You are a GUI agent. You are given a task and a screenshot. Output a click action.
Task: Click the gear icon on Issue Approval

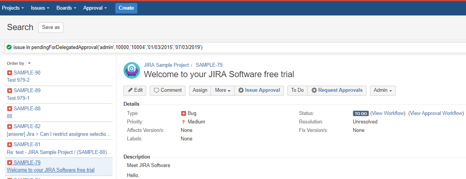coord(241,90)
